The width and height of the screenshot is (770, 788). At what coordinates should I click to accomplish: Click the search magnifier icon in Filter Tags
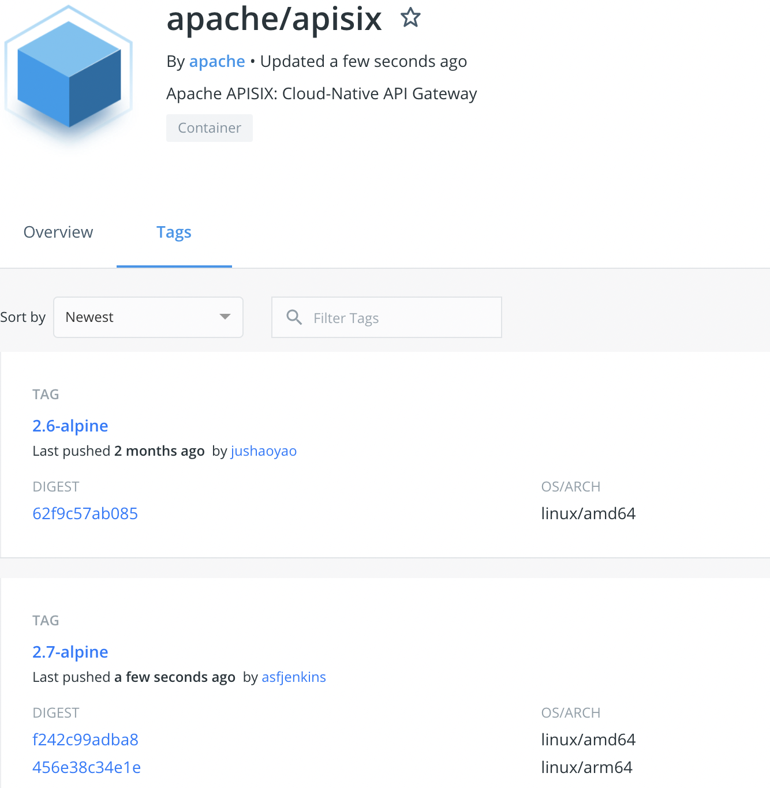coord(294,317)
